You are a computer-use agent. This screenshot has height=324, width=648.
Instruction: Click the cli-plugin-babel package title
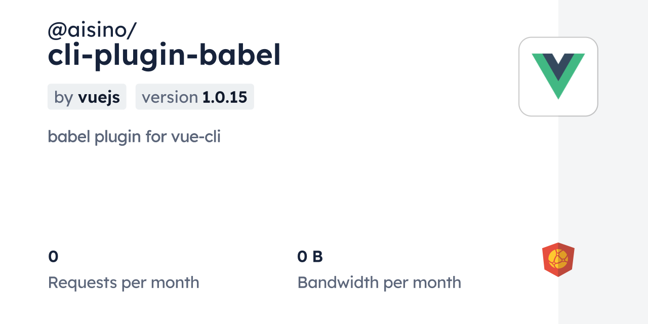164,55
